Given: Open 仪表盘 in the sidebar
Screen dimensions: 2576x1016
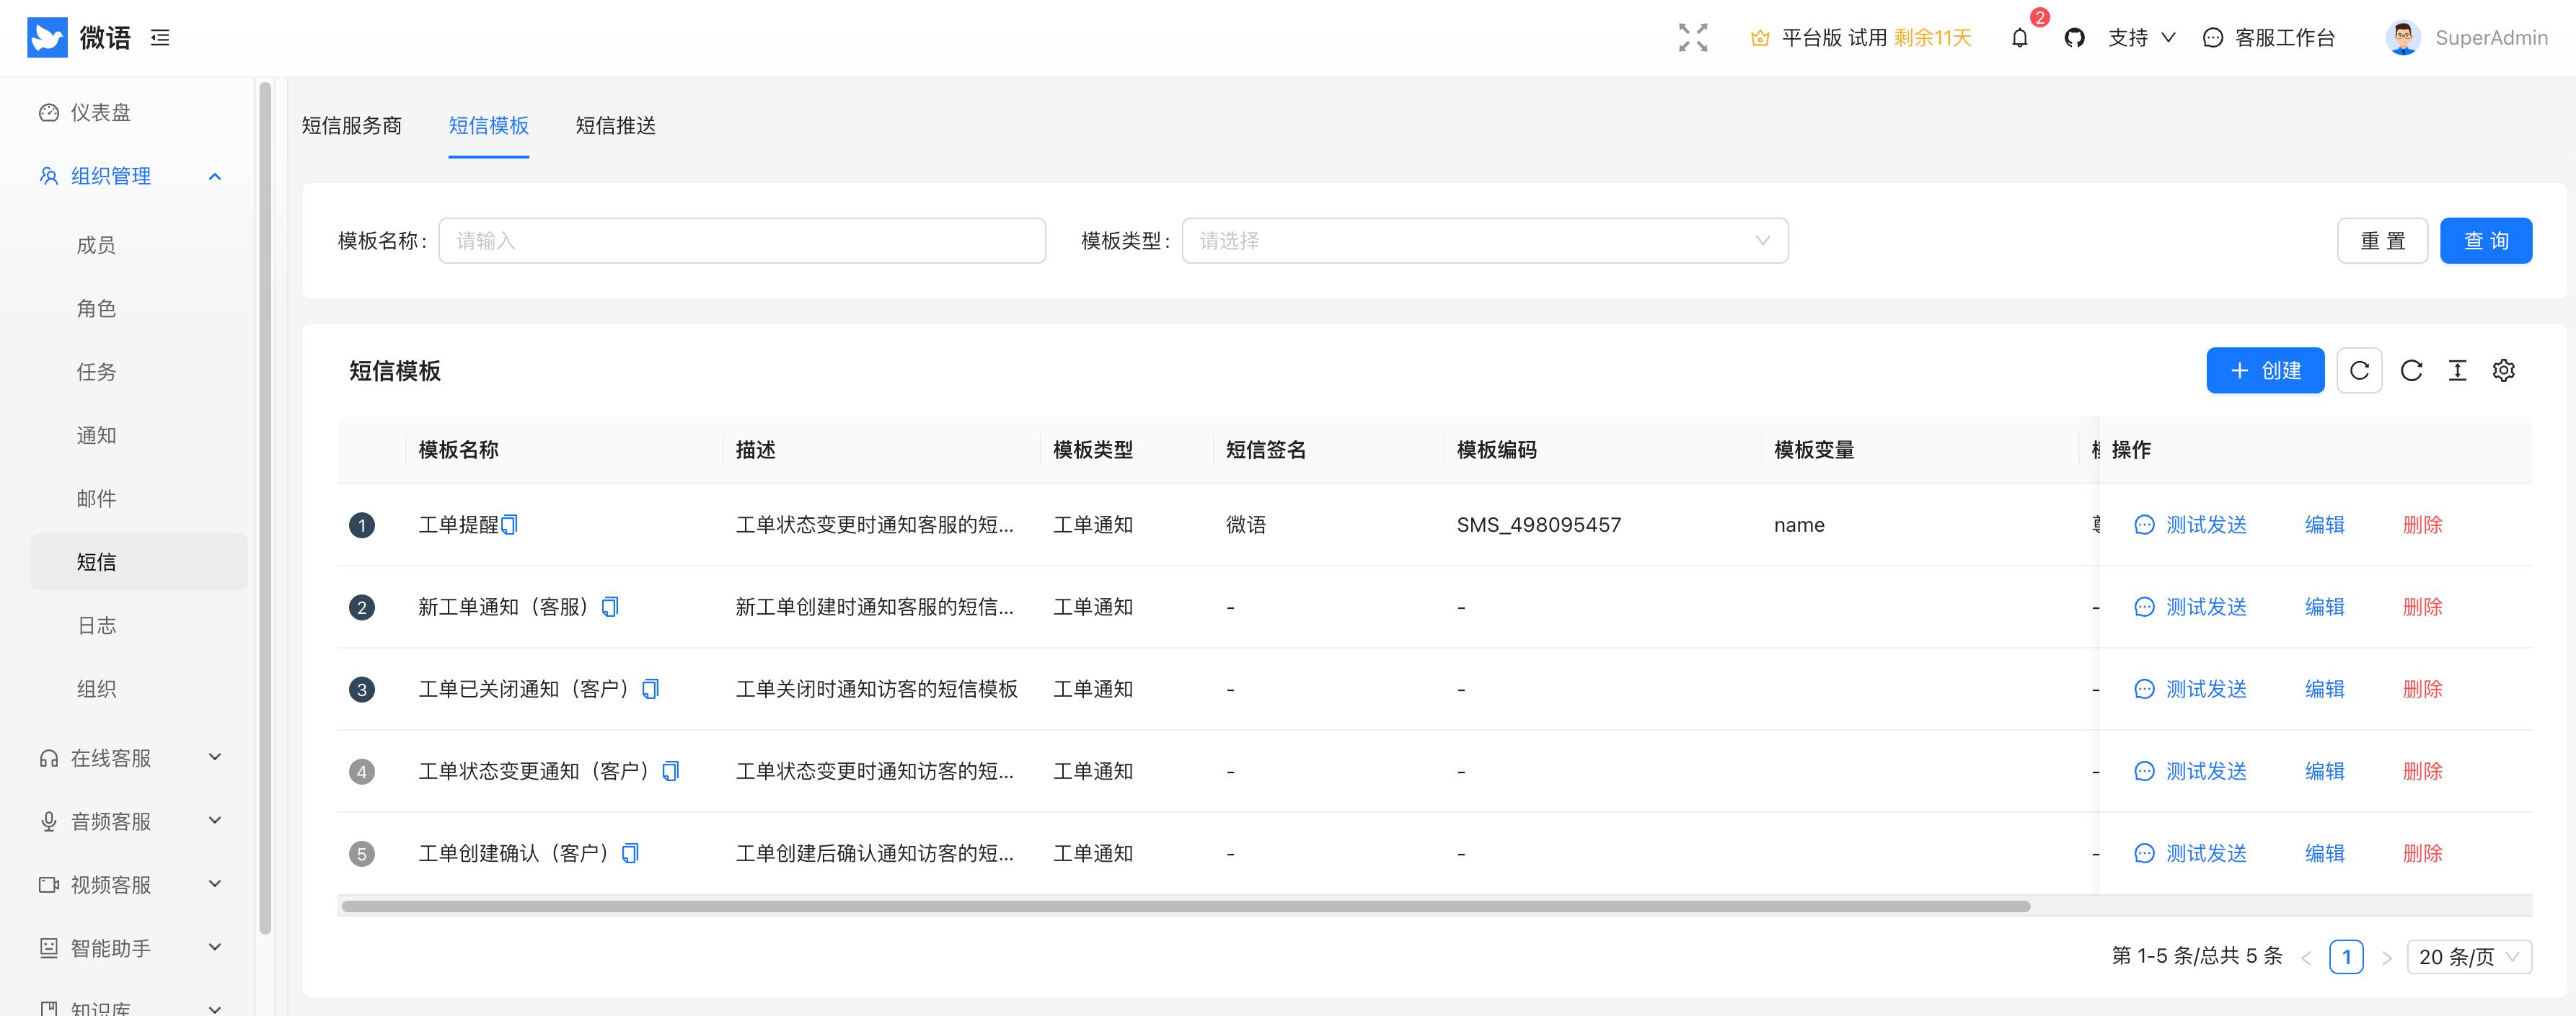Looking at the screenshot, I should (139, 112).
